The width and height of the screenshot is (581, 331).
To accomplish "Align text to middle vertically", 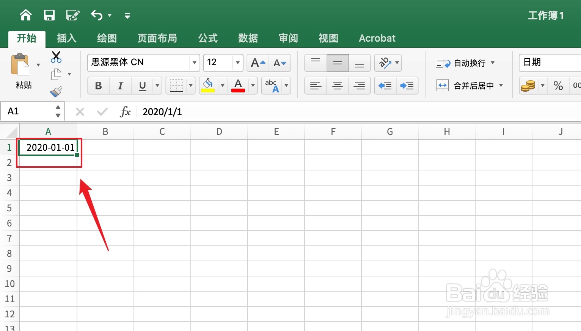I will coord(338,63).
